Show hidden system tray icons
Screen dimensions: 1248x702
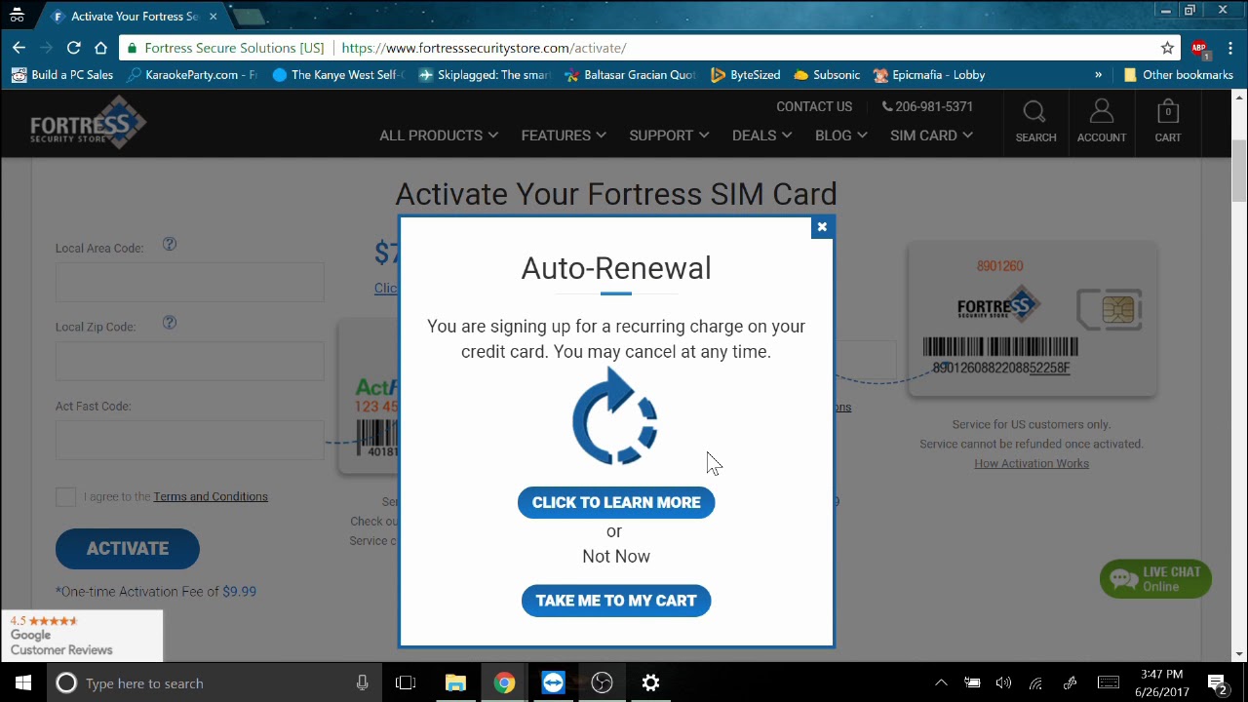(941, 682)
